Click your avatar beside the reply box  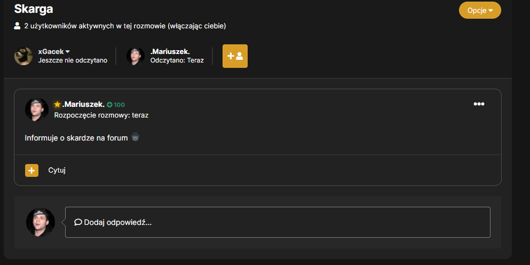click(41, 222)
